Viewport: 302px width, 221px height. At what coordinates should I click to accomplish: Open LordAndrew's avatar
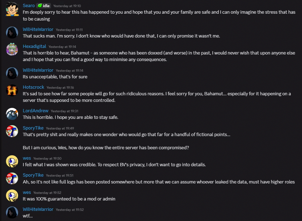pos(12,114)
